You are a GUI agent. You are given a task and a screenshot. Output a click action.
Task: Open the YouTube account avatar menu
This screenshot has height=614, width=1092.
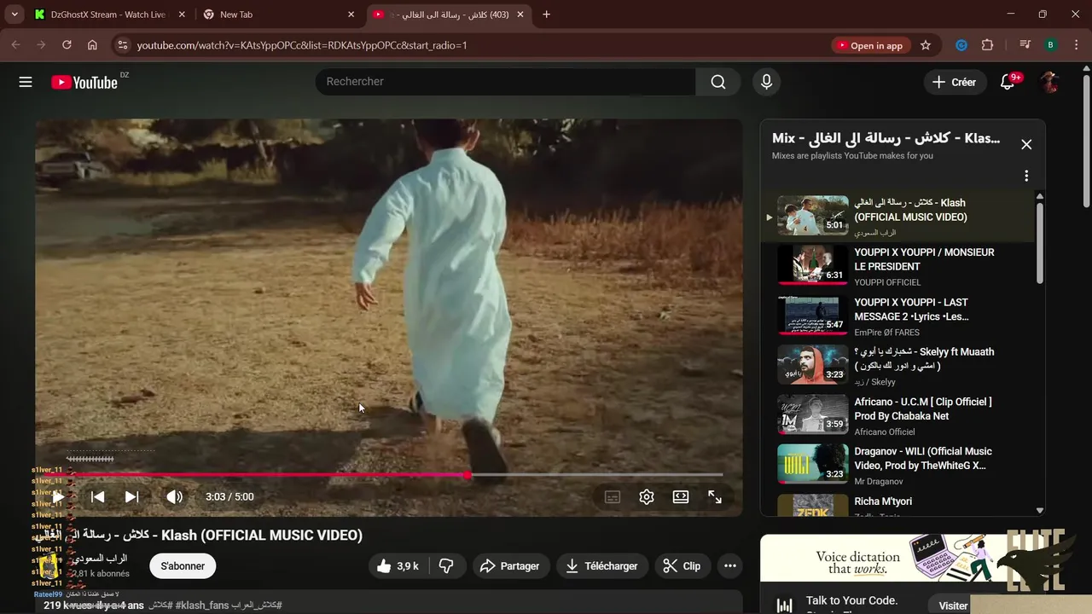pyautogui.click(x=1049, y=82)
